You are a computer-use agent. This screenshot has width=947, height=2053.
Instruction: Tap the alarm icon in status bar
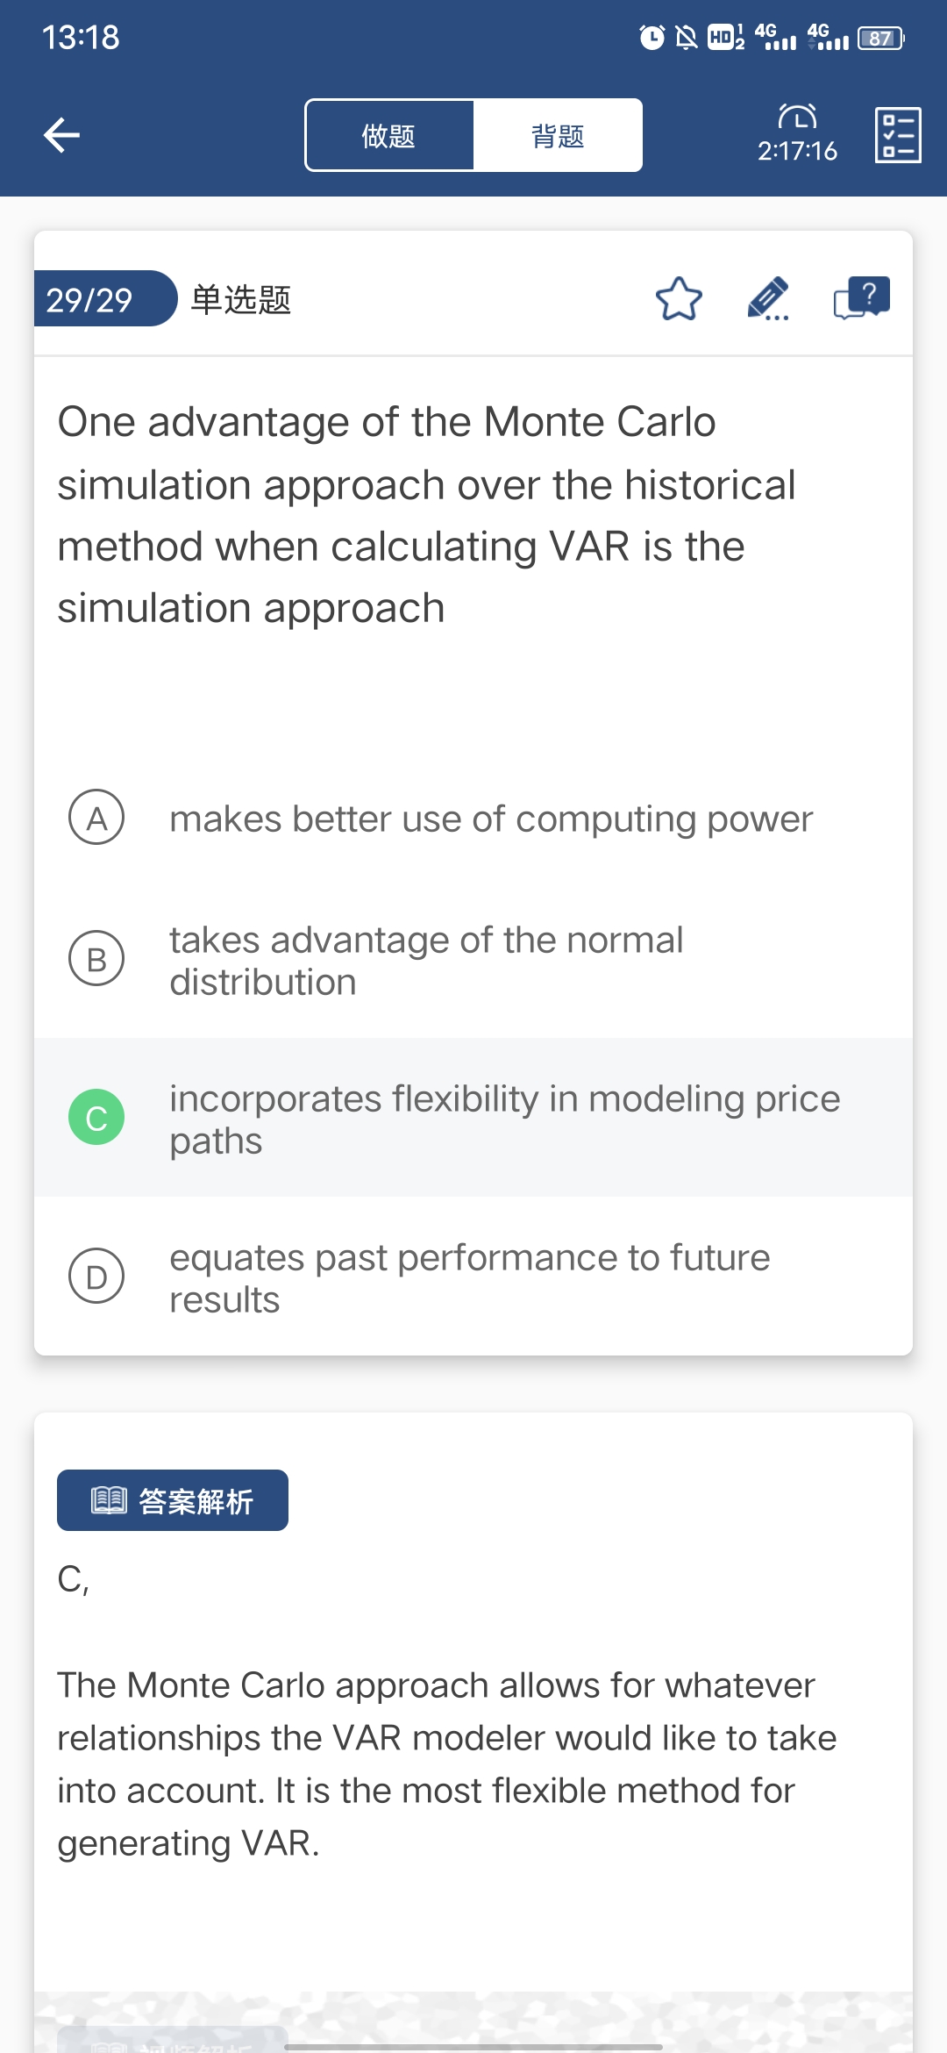coord(652,37)
